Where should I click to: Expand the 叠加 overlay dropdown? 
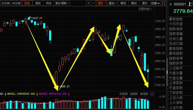(112, 3)
